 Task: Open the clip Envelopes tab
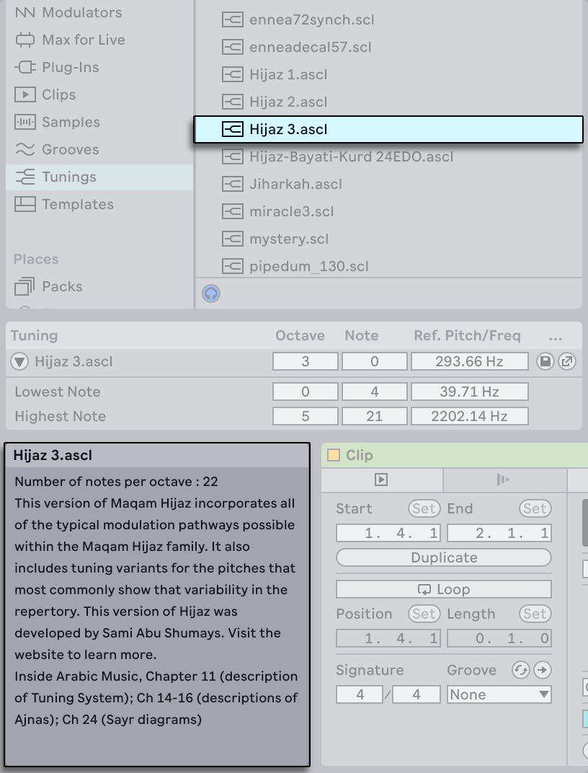[503, 480]
